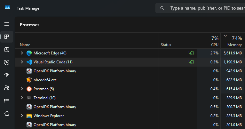
Task: Expand the Windows Explorer process group
Action: (22, 116)
